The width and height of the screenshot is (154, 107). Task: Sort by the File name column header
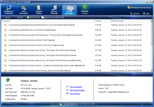(6, 21)
